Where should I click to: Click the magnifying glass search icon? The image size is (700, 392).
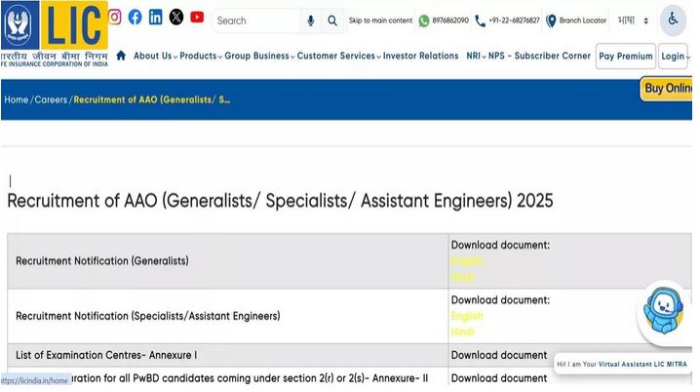click(x=332, y=20)
